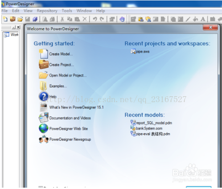Click the Examples... link
This screenshot has height=189, width=222.
click(x=58, y=86)
